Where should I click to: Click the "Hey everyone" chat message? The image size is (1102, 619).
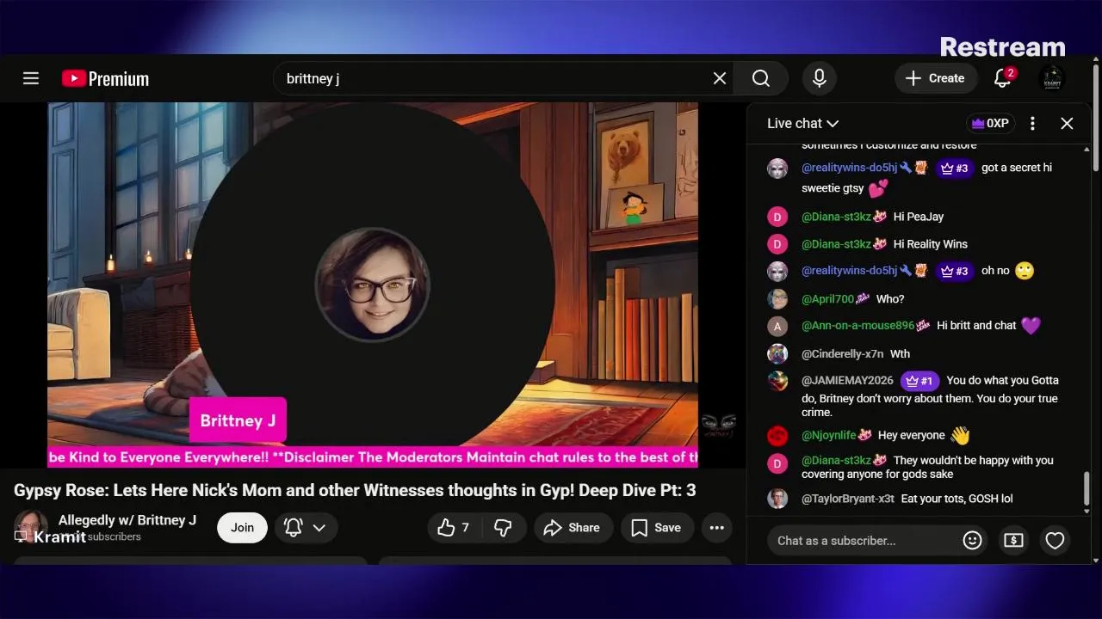[912, 435]
